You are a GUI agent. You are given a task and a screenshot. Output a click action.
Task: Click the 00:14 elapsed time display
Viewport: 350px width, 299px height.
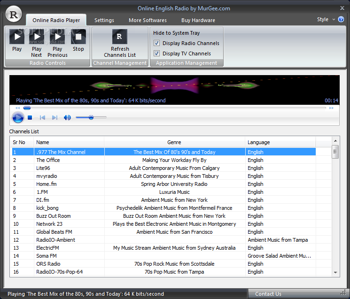click(x=331, y=100)
